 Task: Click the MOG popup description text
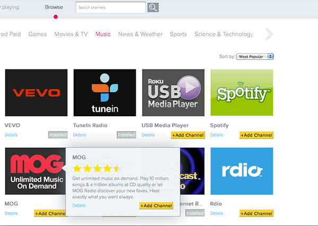click(x=120, y=188)
